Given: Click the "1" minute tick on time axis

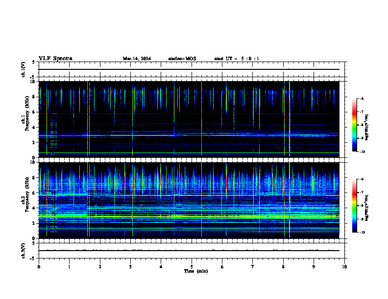Looking at the screenshot, I should 69,267.
